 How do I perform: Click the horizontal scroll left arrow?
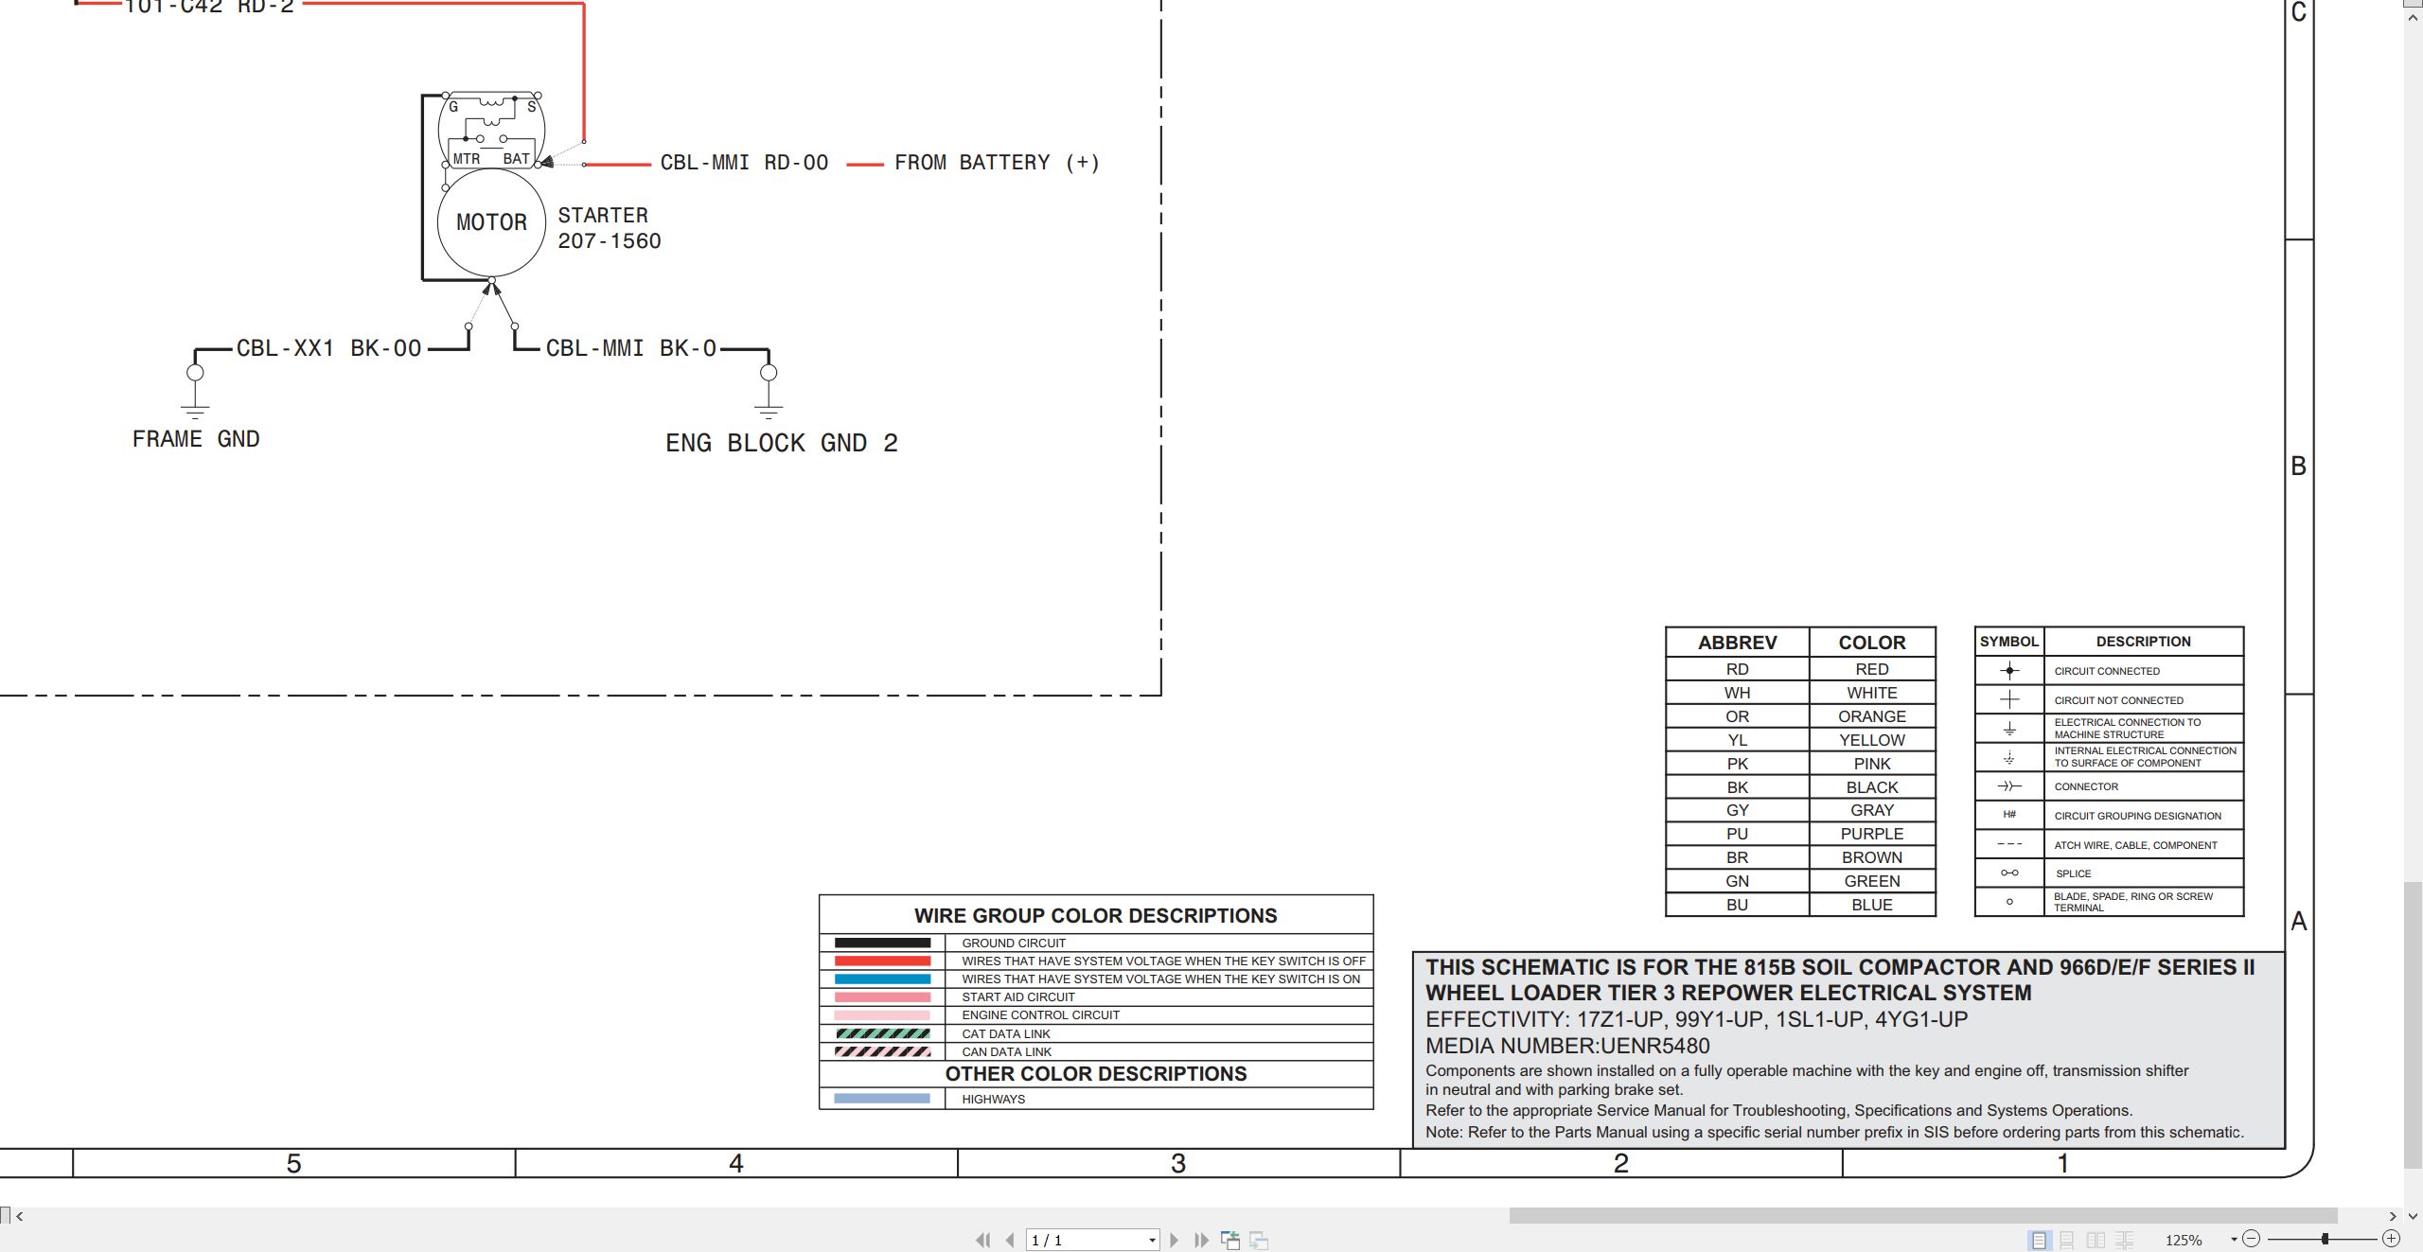19,1216
